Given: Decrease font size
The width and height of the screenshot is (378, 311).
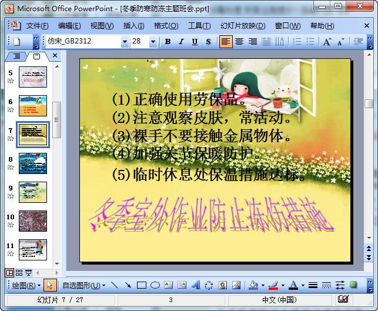Looking at the screenshot, I should [x=340, y=42].
